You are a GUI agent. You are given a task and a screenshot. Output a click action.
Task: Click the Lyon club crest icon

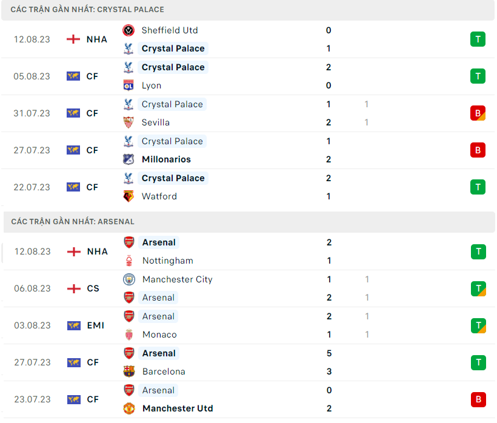(128, 85)
